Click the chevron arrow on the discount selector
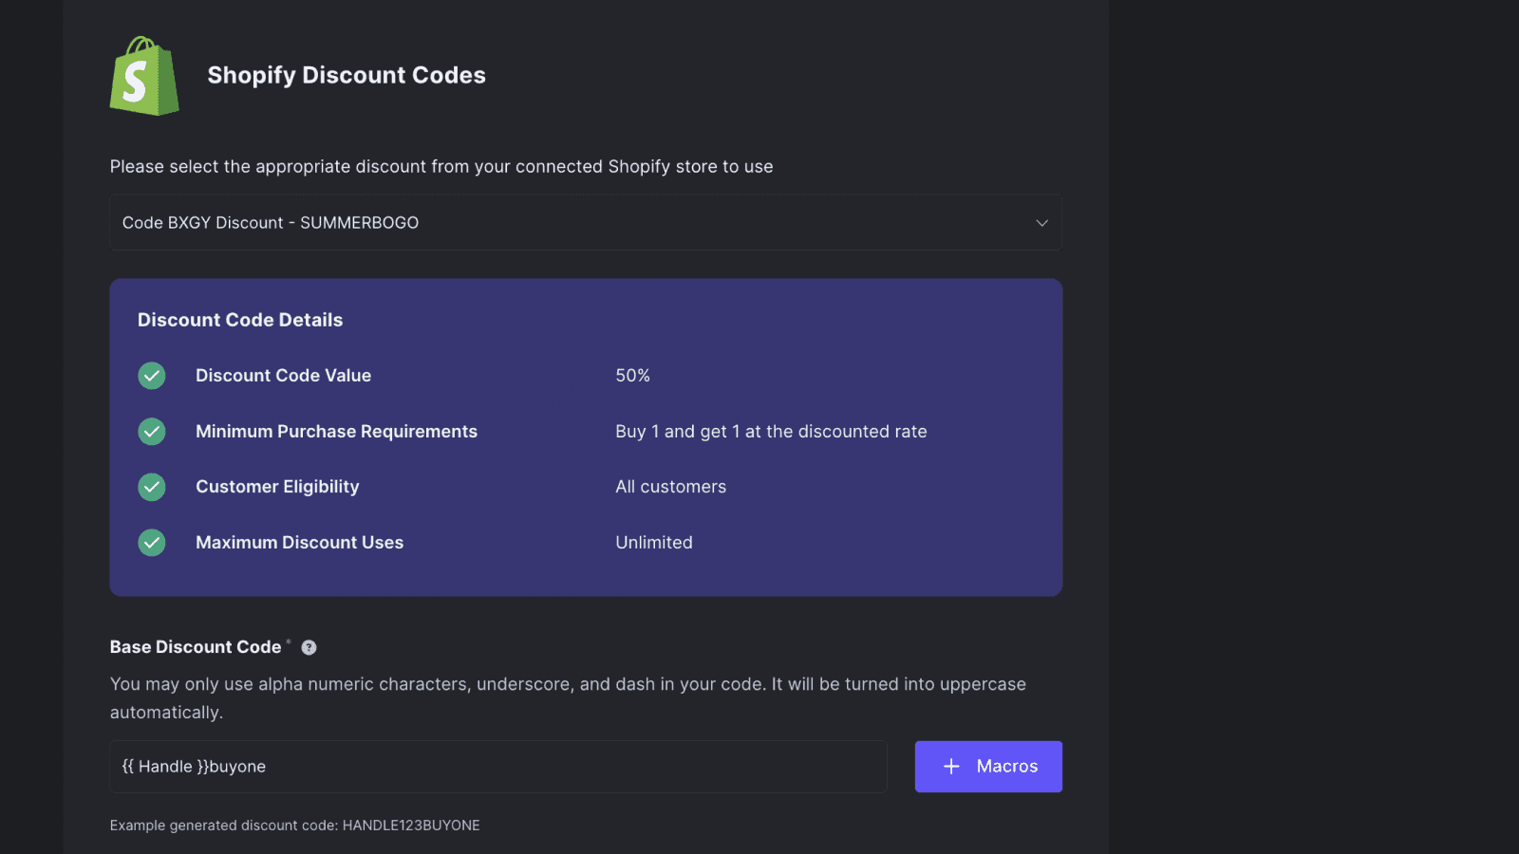 (x=1041, y=222)
